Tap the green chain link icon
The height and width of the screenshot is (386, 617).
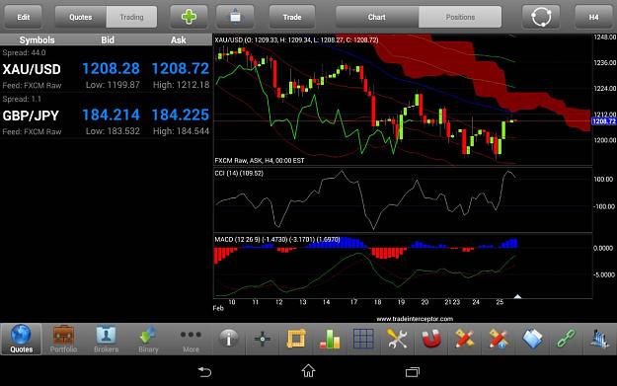click(x=566, y=339)
